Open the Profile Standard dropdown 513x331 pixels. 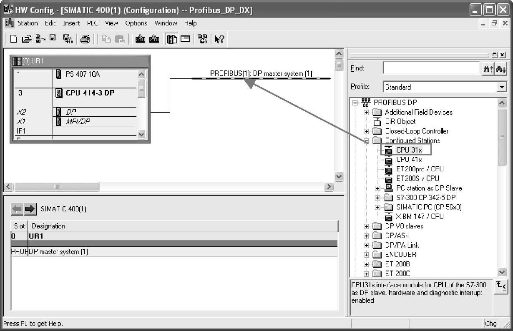coord(502,87)
